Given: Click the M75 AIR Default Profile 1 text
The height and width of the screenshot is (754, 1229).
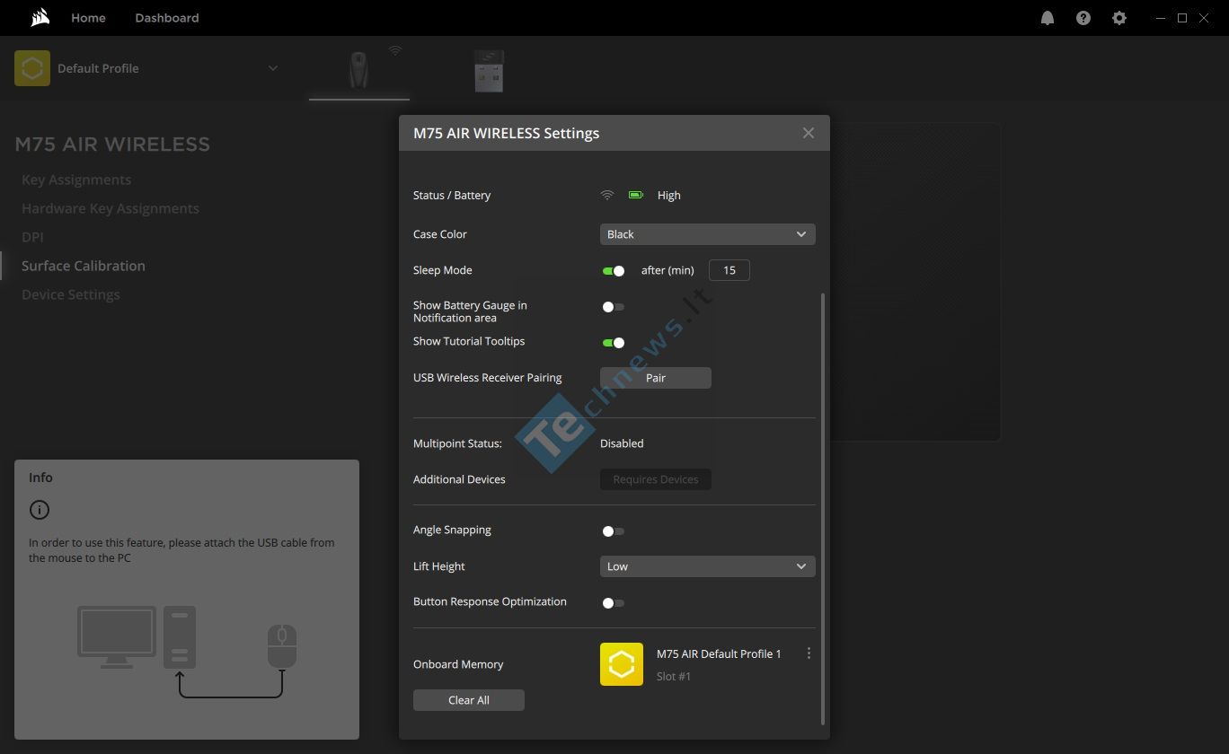Looking at the screenshot, I should 719,654.
